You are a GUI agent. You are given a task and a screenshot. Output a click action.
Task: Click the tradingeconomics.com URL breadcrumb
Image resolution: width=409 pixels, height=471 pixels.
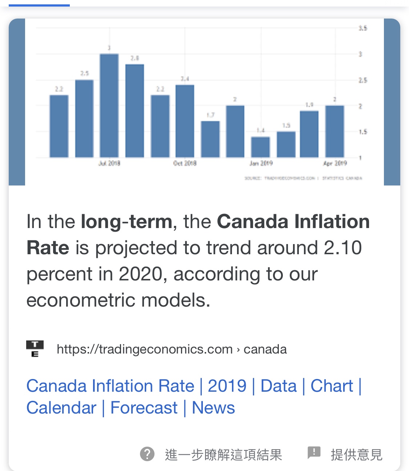coord(172,349)
